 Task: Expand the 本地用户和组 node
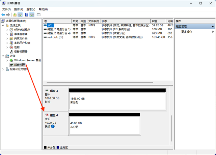point(7,43)
